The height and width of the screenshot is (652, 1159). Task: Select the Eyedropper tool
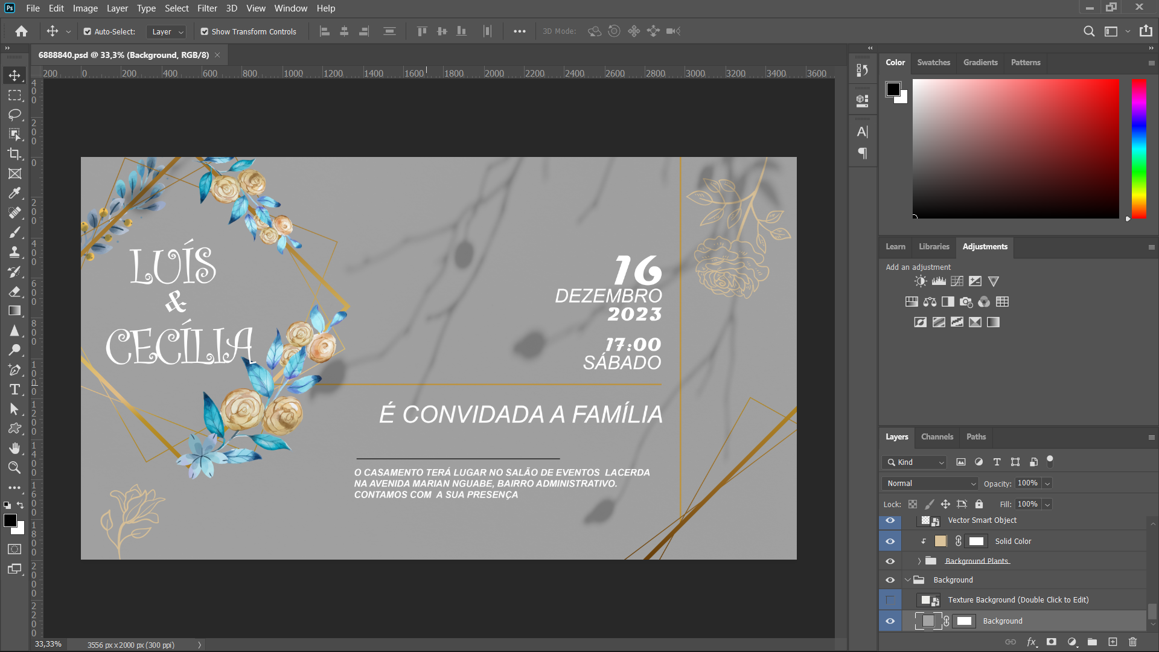pos(14,193)
